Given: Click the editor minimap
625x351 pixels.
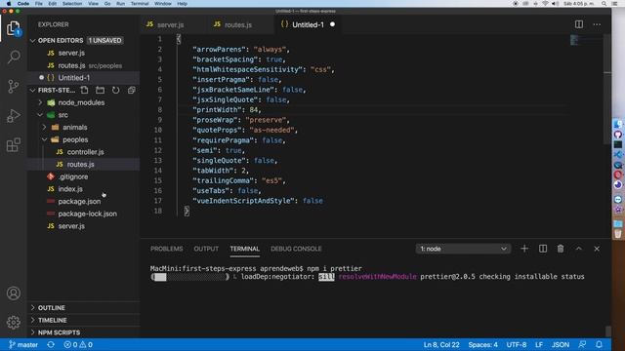Looking at the screenshot, I should [x=585, y=40].
